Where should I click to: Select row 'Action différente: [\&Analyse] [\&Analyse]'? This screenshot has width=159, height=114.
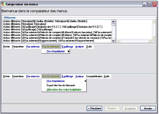coord(57,24)
